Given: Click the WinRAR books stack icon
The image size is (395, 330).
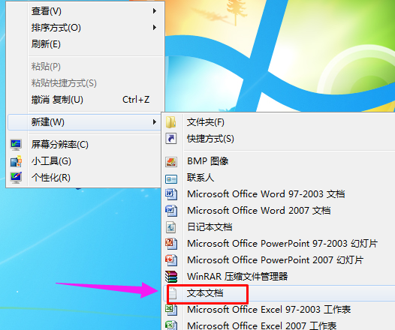Looking at the screenshot, I should click(x=171, y=277).
